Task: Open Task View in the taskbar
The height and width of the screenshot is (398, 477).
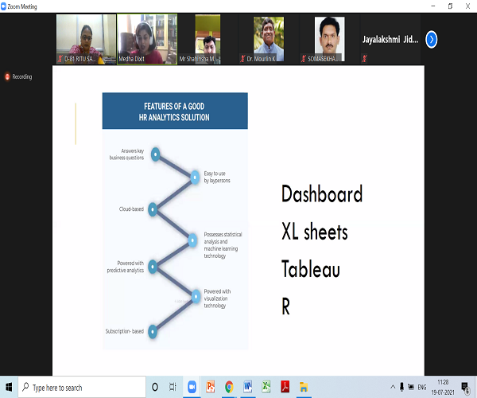Action: [173, 387]
